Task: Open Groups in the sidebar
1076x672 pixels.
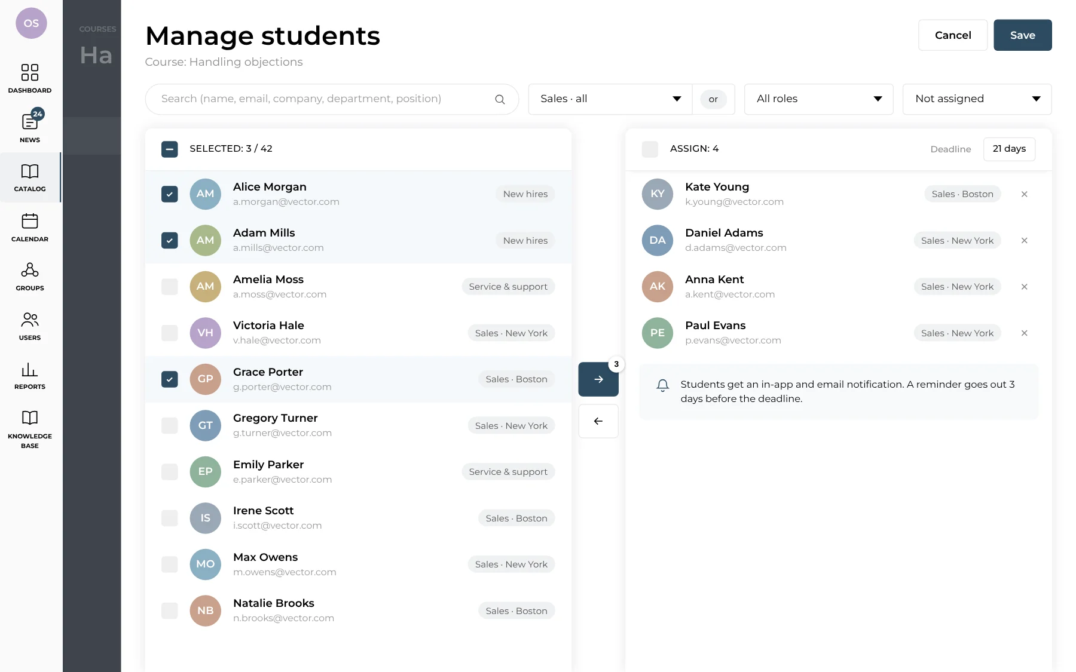Action: pos(30,277)
